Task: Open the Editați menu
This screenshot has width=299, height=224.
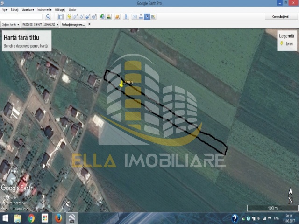Action: pos(14,9)
